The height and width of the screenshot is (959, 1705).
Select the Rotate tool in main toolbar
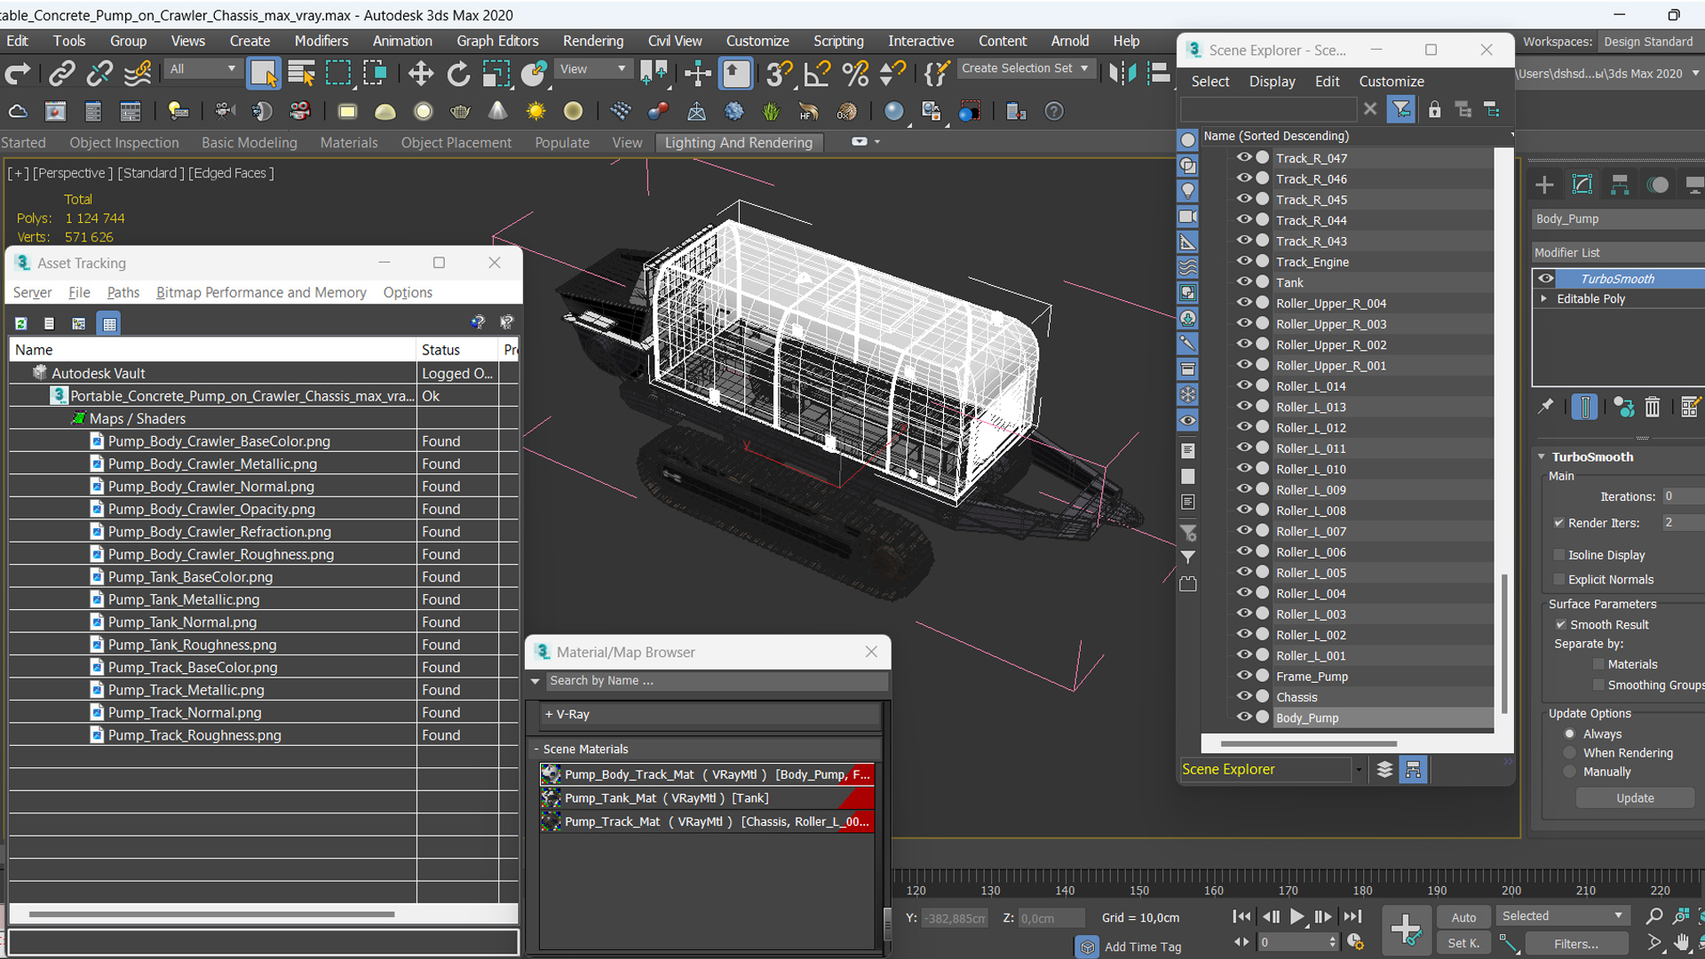coord(458,74)
